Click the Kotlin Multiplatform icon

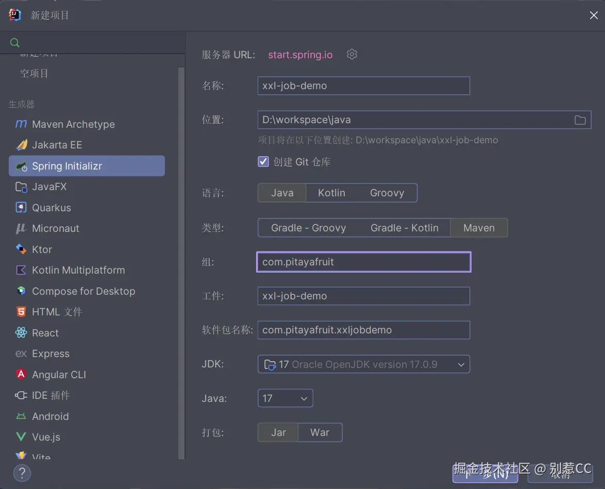click(x=21, y=270)
